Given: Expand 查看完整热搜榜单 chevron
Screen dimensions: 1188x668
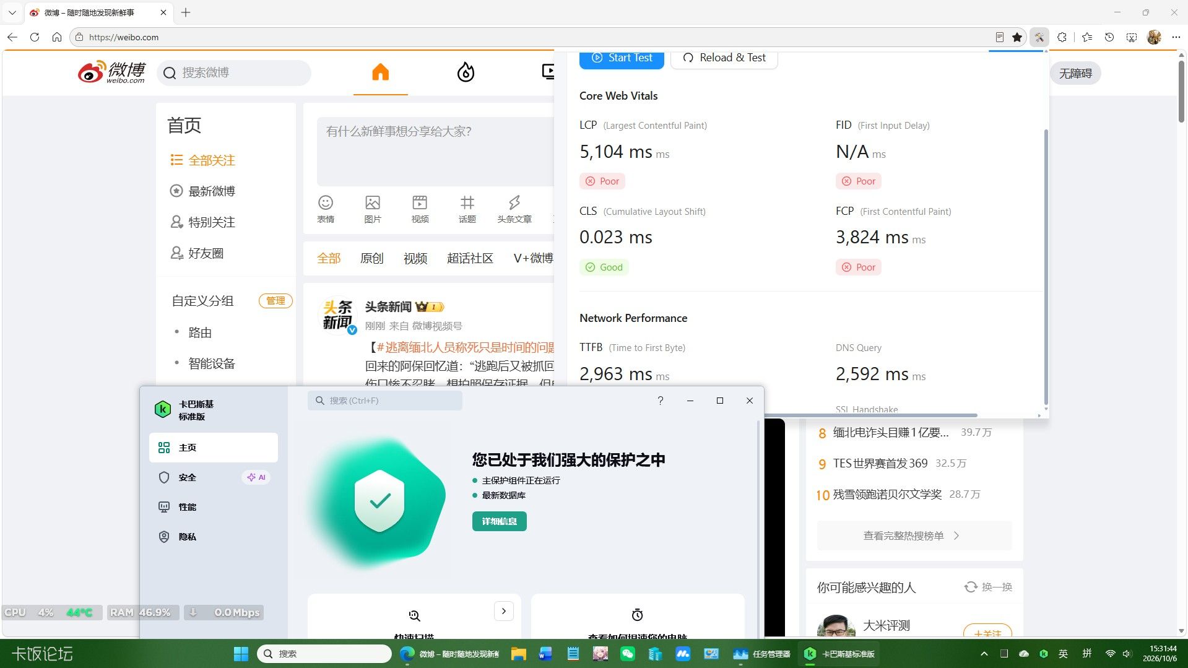Looking at the screenshot, I should (956, 536).
